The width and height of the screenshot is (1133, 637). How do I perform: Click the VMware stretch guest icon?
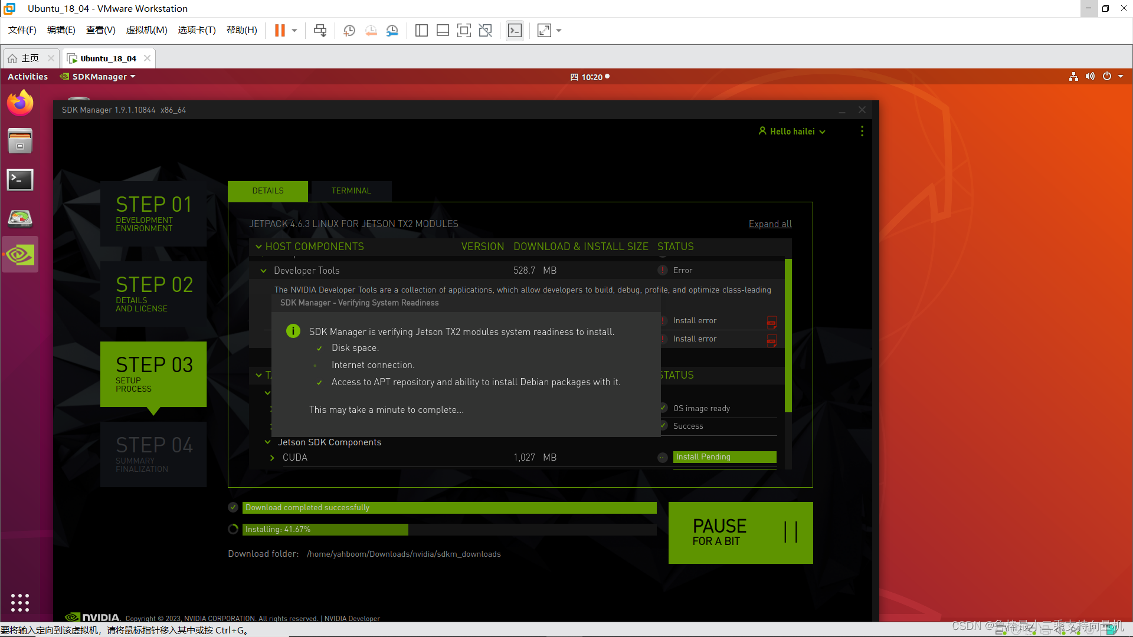544,31
